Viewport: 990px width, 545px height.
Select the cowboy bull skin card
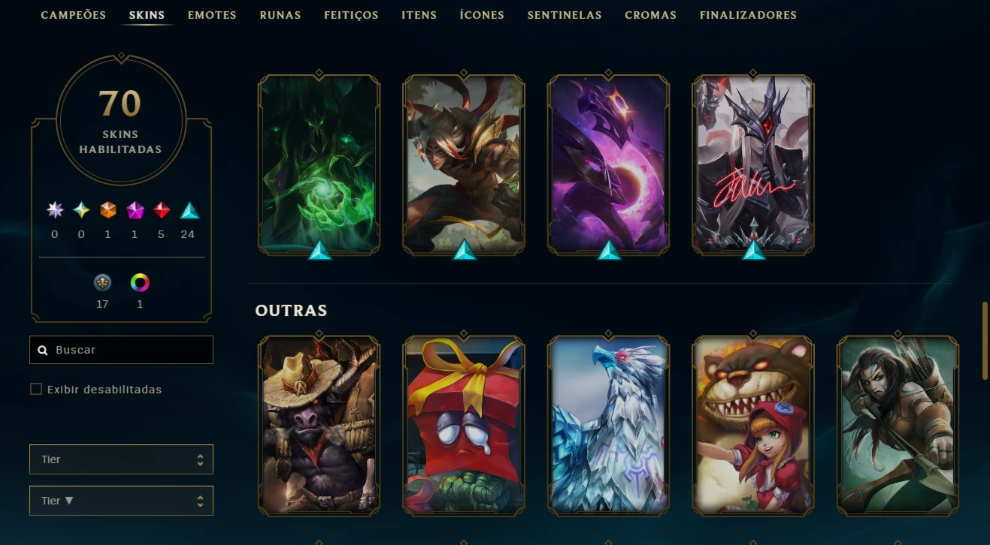pyautogui.click(x=319, y=425)
